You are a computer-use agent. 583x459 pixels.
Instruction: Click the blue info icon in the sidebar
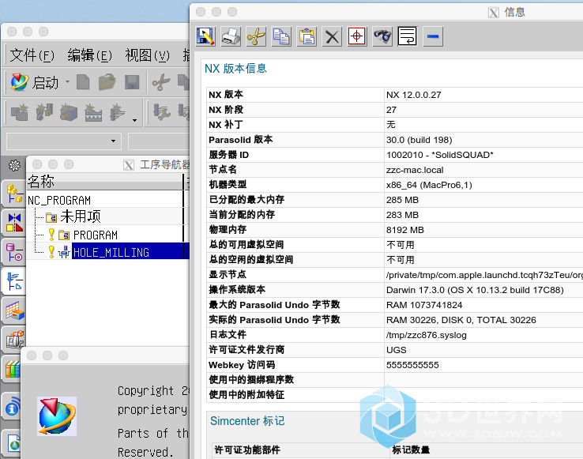point(12,408)
